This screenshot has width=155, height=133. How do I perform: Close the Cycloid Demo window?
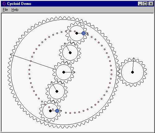coord(151,4)
